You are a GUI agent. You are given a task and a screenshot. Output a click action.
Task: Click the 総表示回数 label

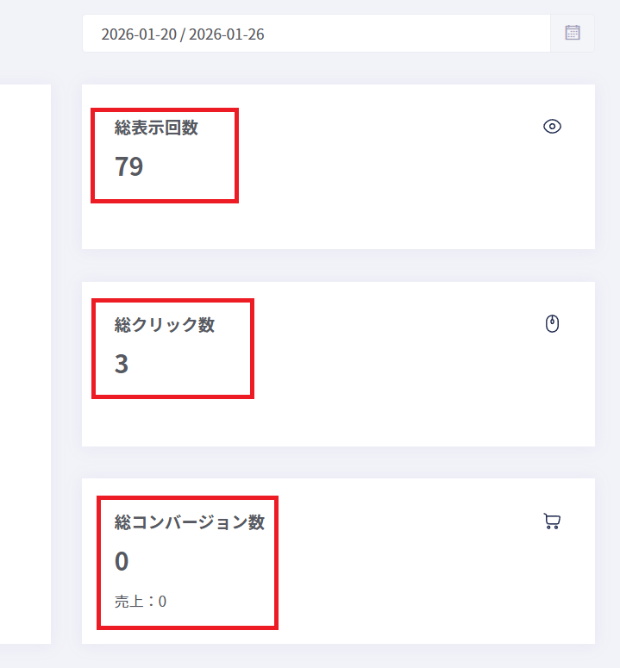tap(156, 128)
